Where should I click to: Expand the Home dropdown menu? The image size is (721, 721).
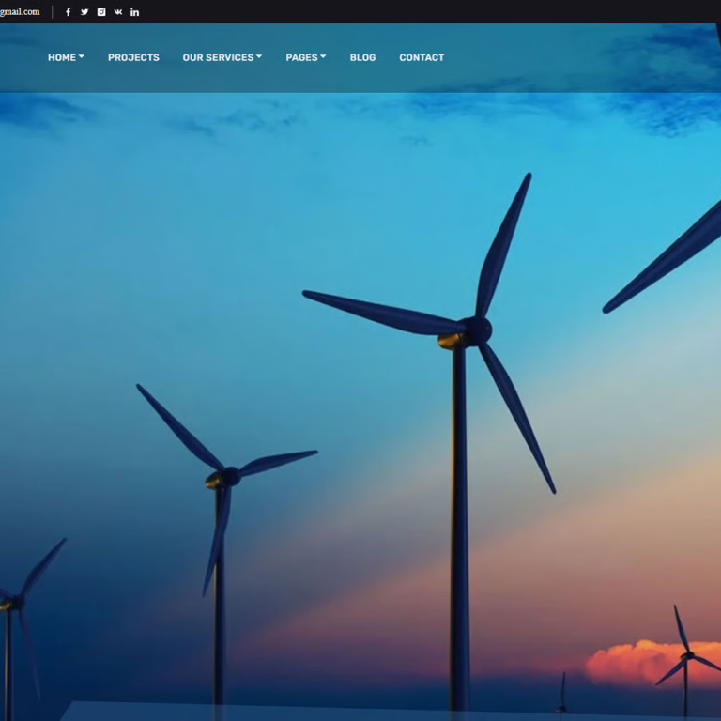(67, 57)
